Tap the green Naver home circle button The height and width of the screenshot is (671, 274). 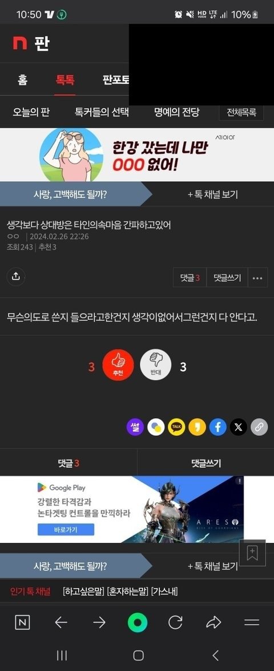tap(138, 622)
